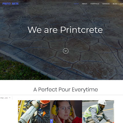Click the Printcrete logo
This screenshot has width=123, height=123.
[10, 4]
